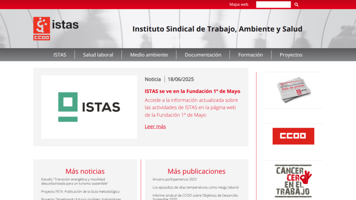This screenshot has height=200, width=356.
Task: Open the Proyectos menu
Action: [291, 55]
